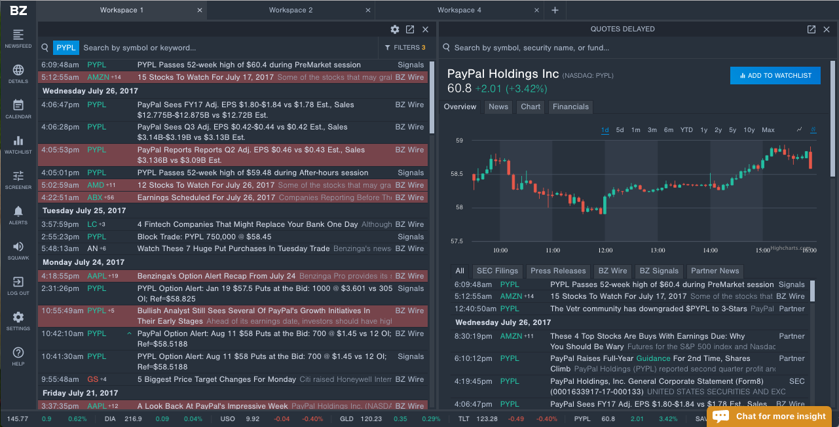The height and width of the screenshot is (427, 839).
Task: Open 'PayPal Reports Q2 Adj. EPS' headline
Action: [251, 154]
